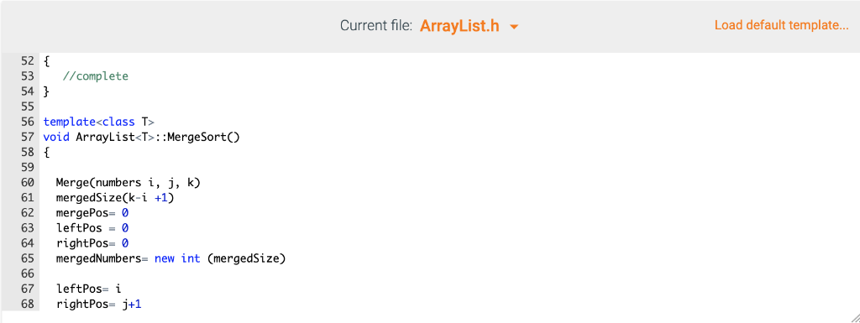Click the rightPos= 0 statement

coord(92,242)
